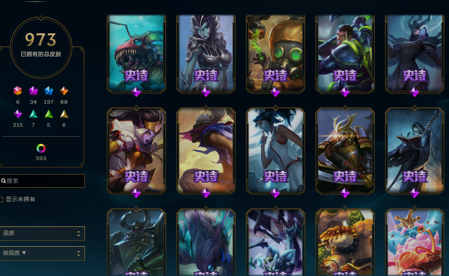
Task: Select the gas mask character skin card
Action: [x=275, y=54]
